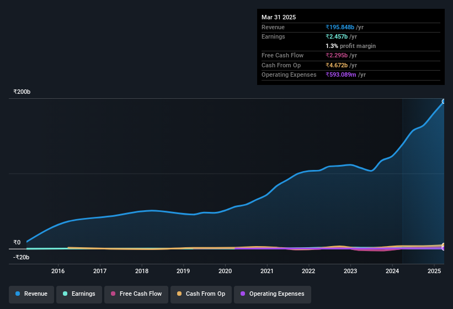Viewport: 453px width, 309px height.
Task: Click the 2021 x-axis label
Action: click(x=267, y=271)
